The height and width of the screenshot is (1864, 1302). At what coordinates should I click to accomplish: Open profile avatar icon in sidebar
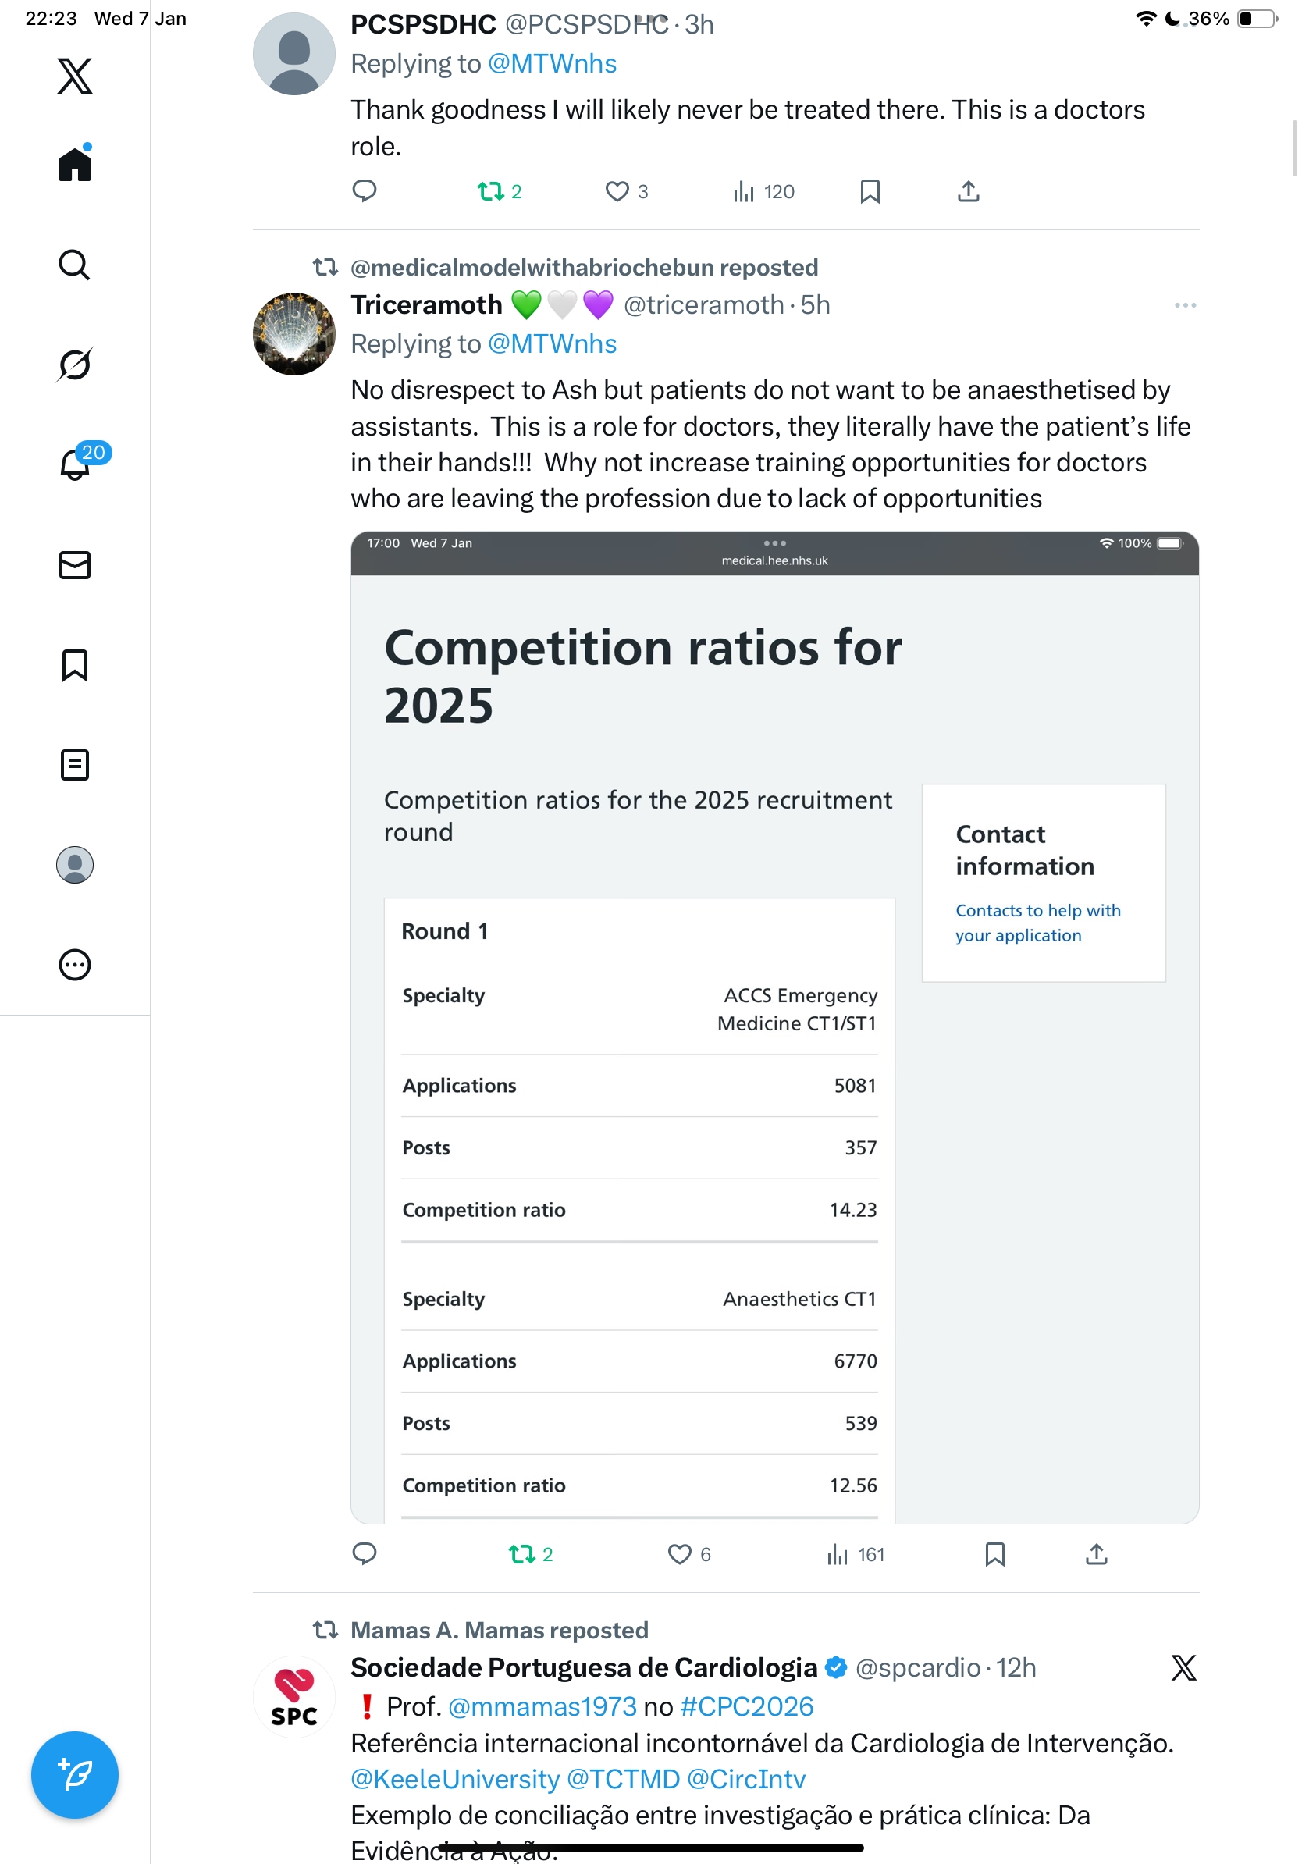tap(75, 865)
